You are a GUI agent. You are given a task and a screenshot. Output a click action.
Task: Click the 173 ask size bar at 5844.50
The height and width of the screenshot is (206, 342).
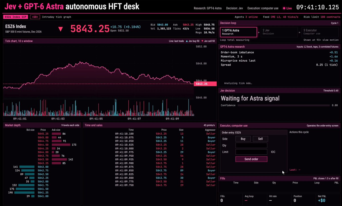click(x=61, y=145)
